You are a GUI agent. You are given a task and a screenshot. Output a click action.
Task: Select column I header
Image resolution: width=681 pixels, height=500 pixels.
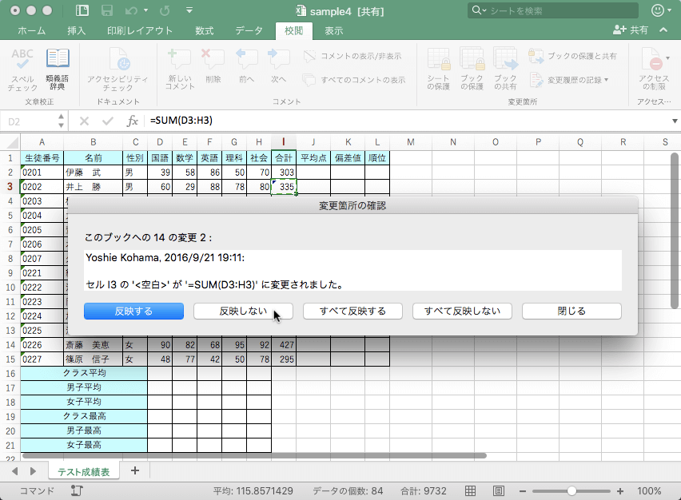tap(284, 142)
